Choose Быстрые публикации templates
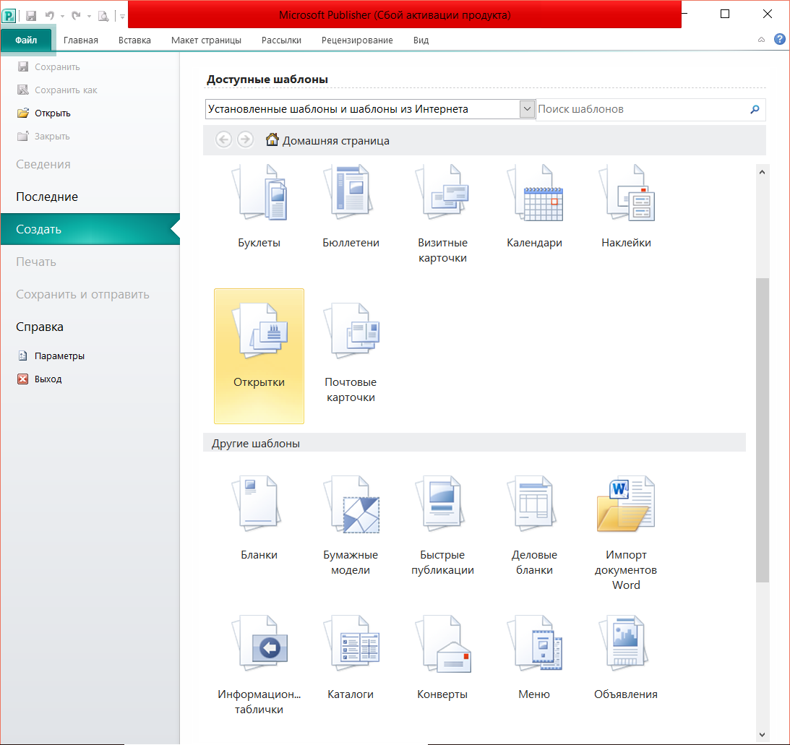Viewport: 790px width, 745px height. pos(442,526)
